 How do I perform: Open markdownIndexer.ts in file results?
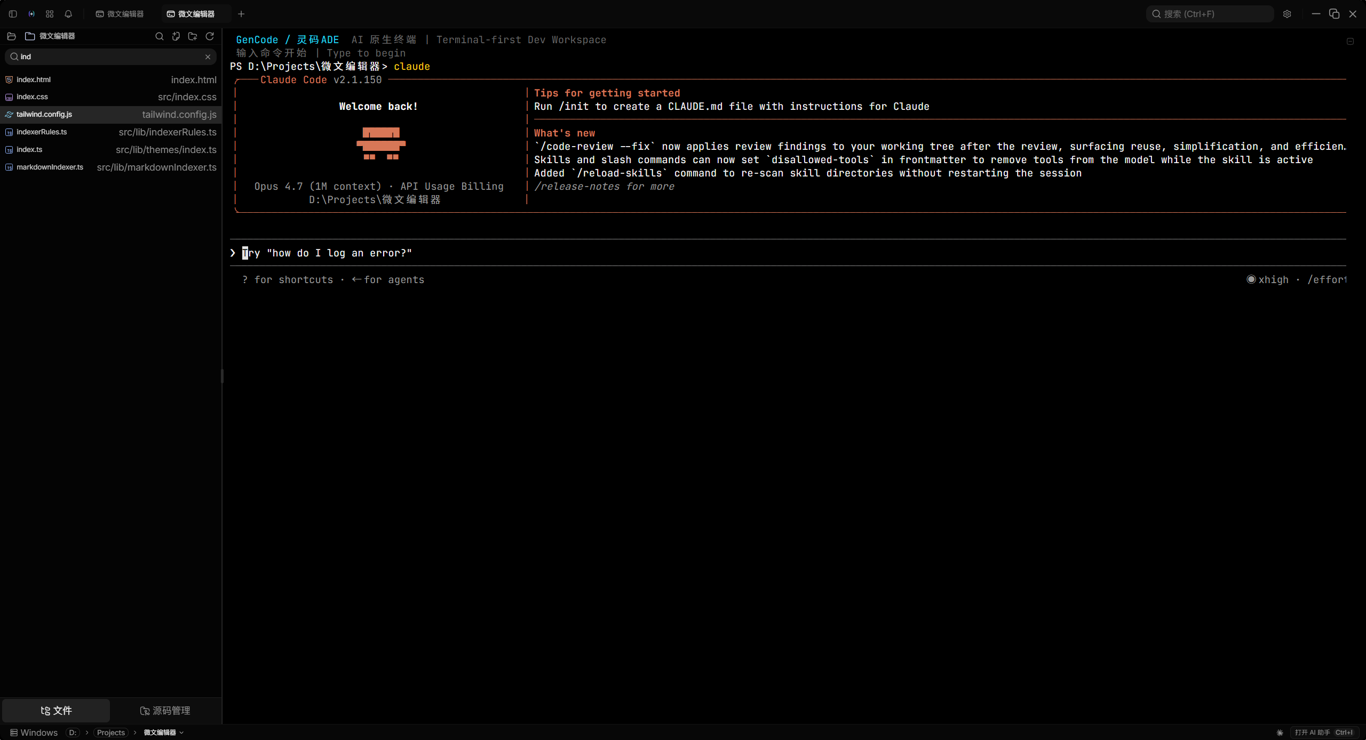click(111, 167)
